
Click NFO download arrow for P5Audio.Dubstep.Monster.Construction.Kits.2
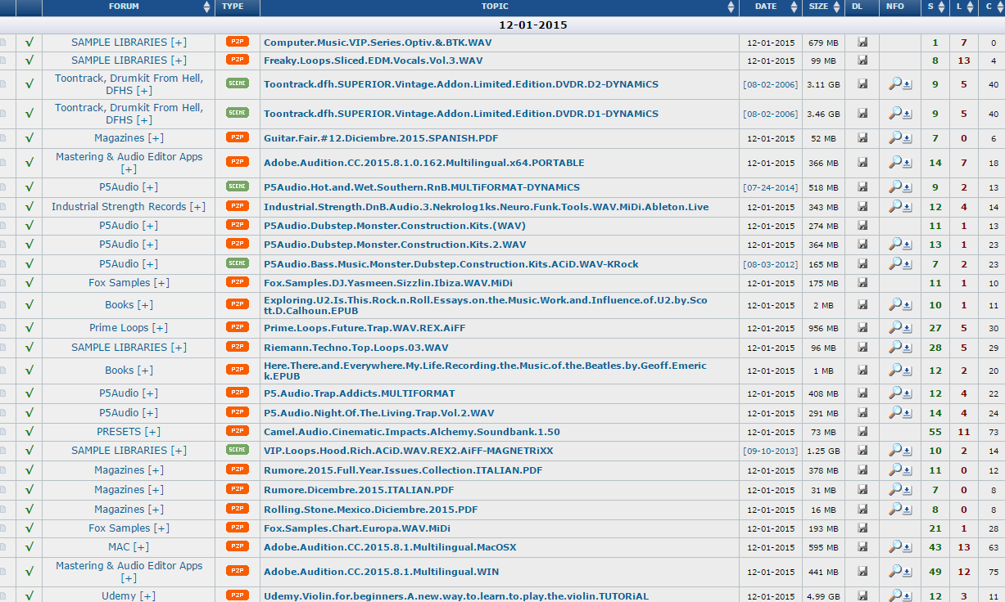[908, 245]
